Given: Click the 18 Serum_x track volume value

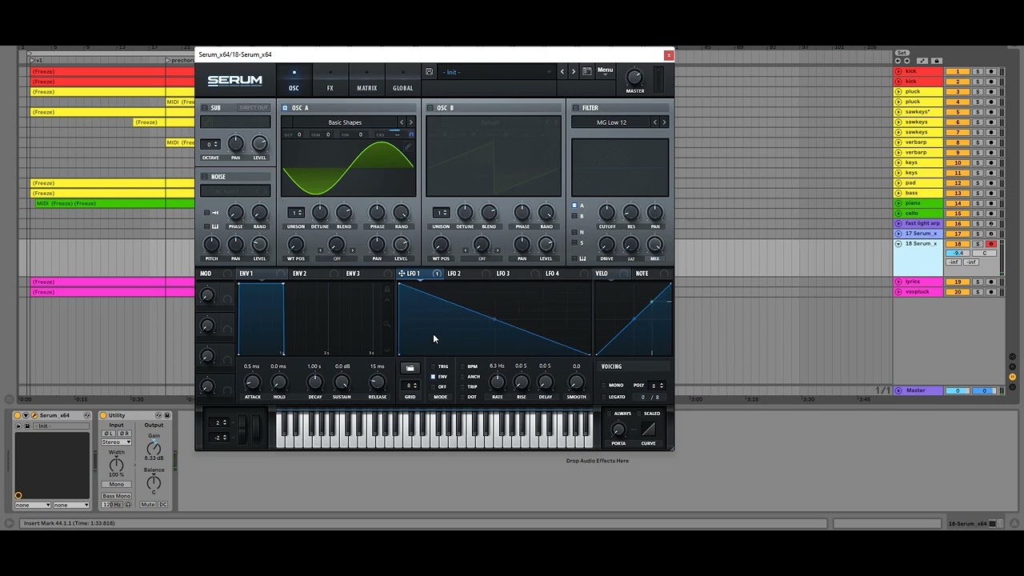Looking at the screenshot, I should (x=958, y=253).
